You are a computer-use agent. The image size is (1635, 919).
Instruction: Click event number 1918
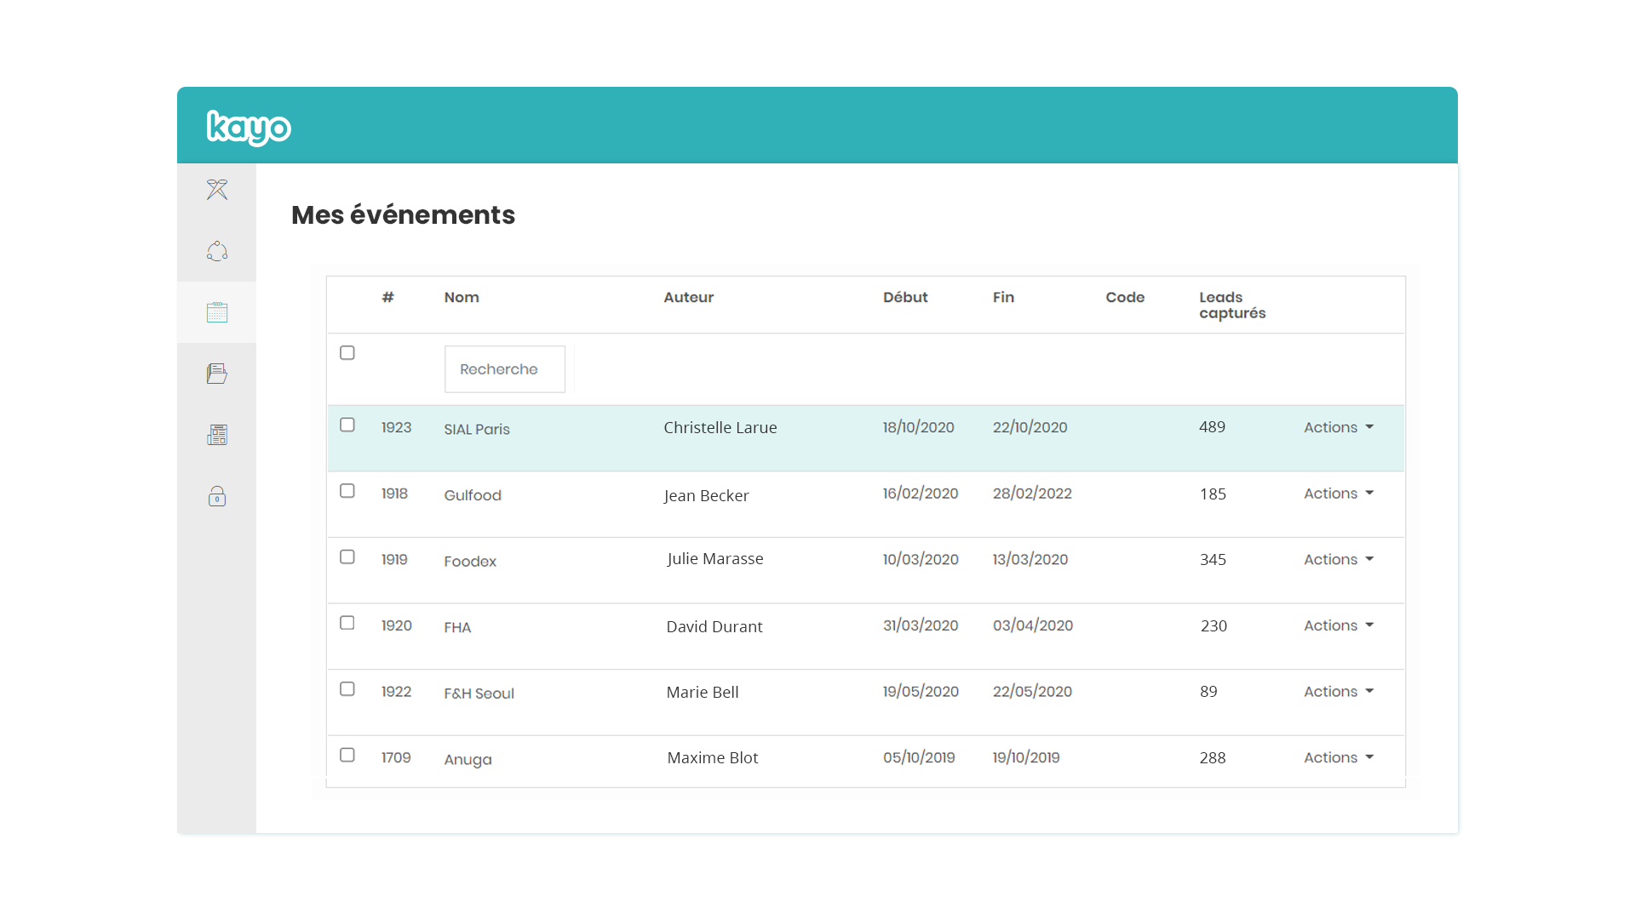click(394, 494)
